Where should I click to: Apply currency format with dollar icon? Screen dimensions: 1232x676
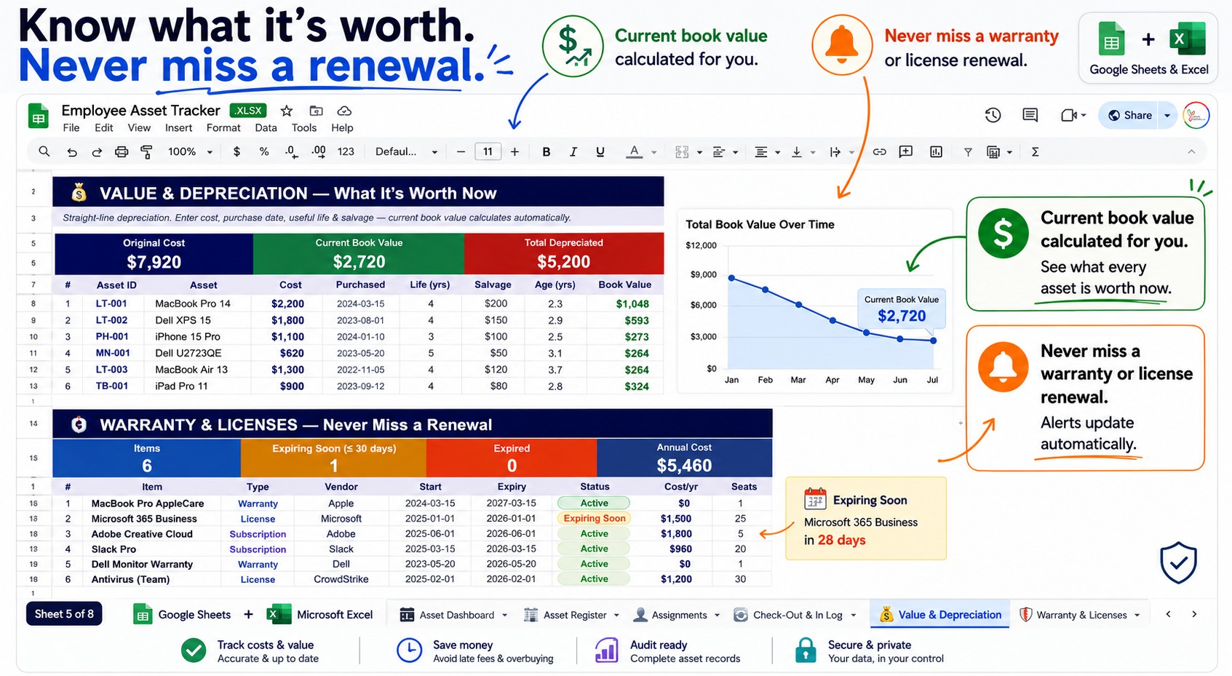[237, 152]
